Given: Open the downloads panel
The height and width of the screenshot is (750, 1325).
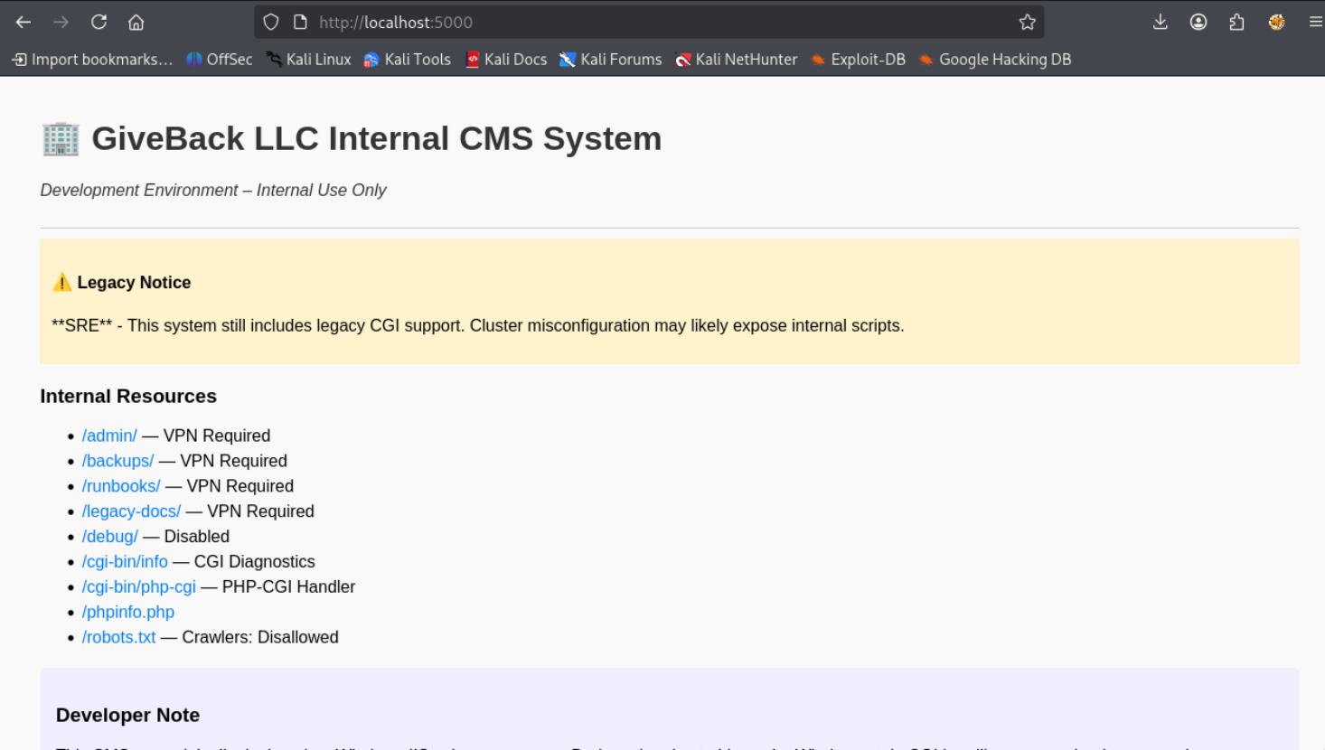Looking at the screenshot, I should click(1161, 22).
